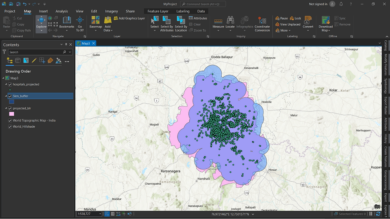Open the hospitals_projected point symbol
This screenshot has width=390, height=219.
click(x=10, y=90)
